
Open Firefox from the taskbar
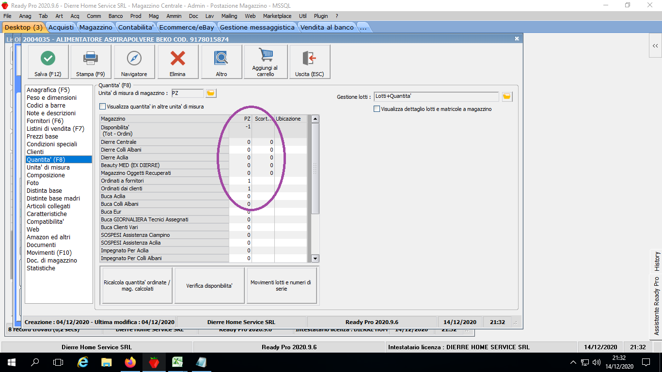130,362
